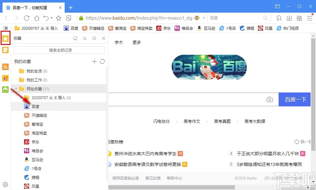Open 爱淘宝 favorite in the tree

tap(58, 124)
